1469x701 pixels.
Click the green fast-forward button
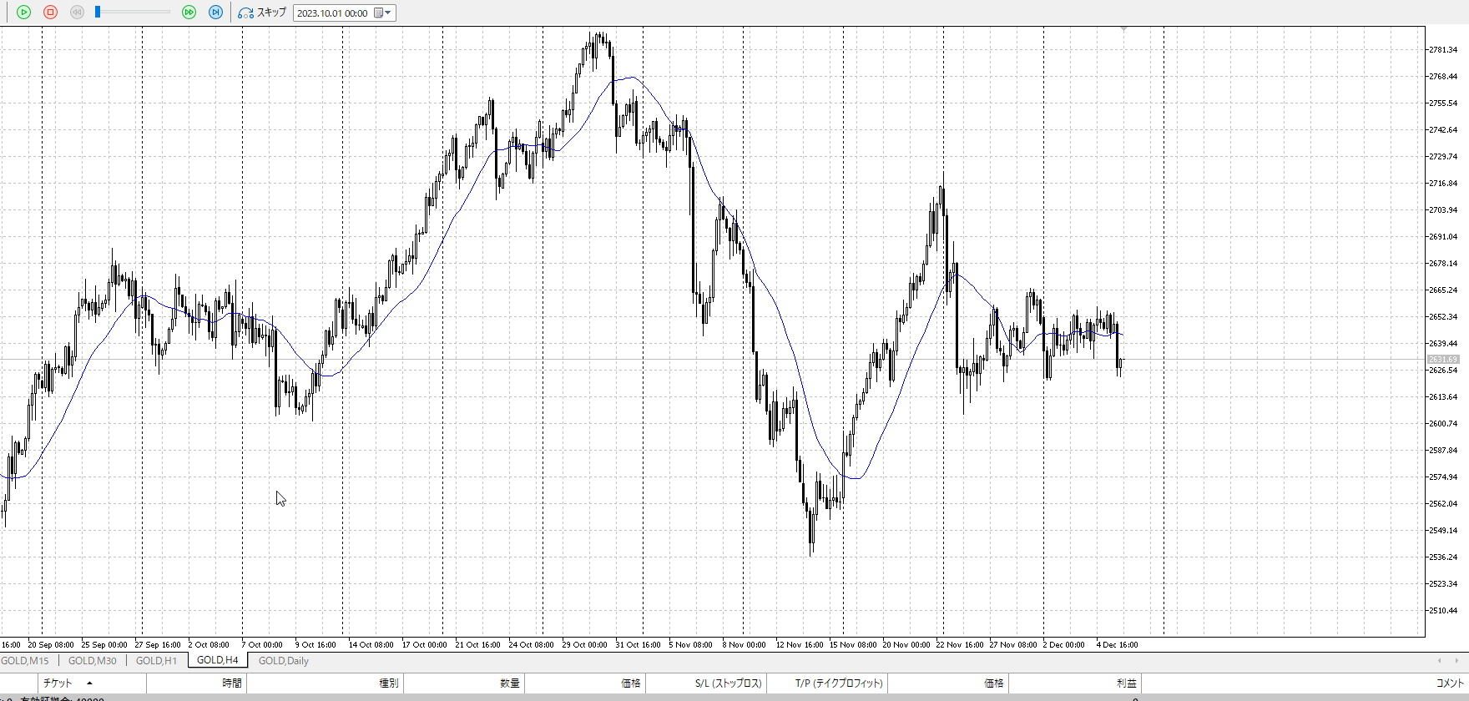coord(189,13)
